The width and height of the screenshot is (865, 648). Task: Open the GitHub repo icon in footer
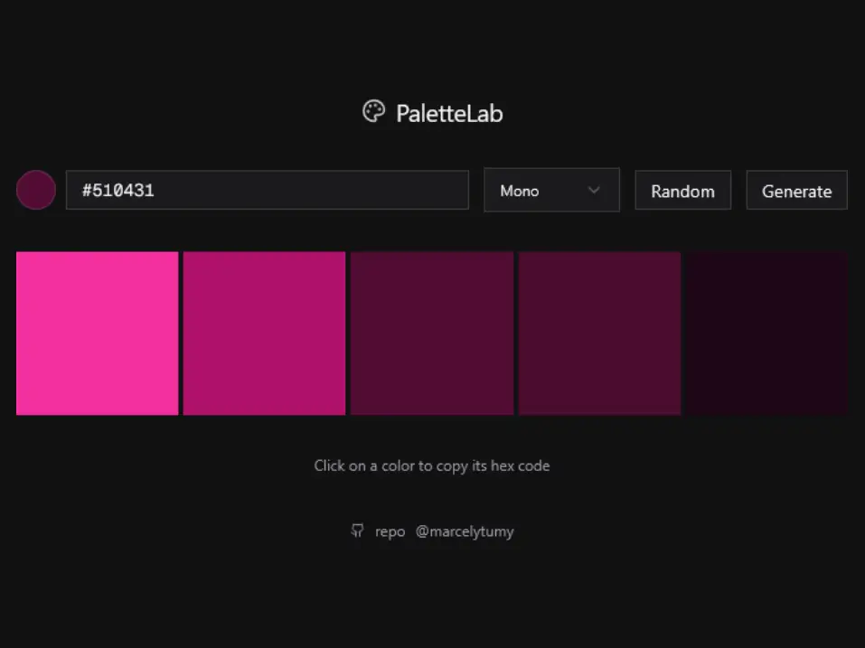click(357, 531)
